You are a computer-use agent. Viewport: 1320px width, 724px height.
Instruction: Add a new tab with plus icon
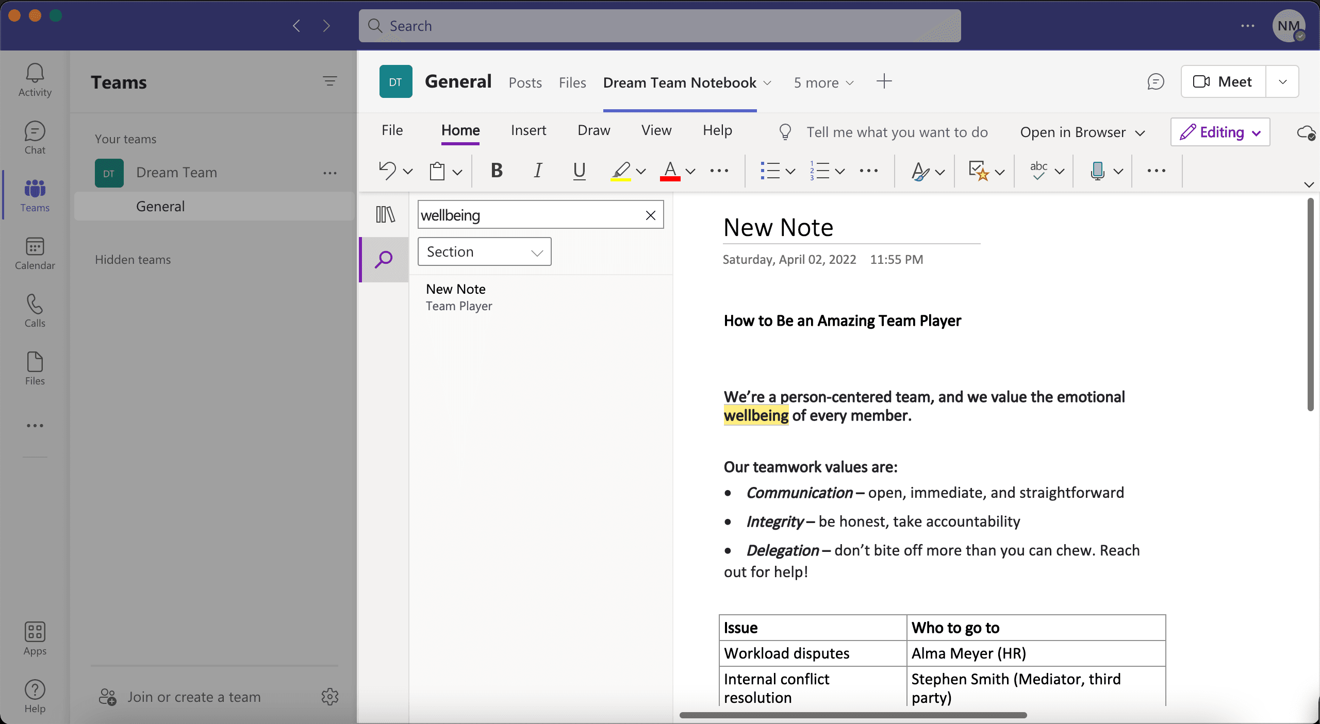coord(884,81)
